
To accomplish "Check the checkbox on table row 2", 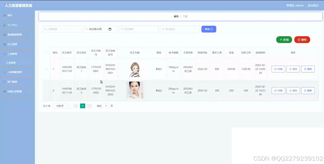I will click(x=47, y=90).
